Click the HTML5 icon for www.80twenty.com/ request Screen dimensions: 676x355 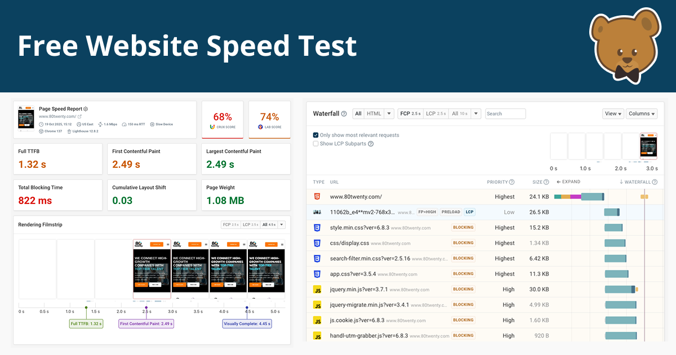click(317, 197)
